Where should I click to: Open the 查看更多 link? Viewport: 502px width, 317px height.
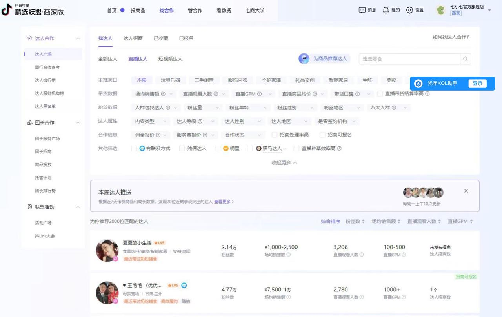(x=224, y=202)
